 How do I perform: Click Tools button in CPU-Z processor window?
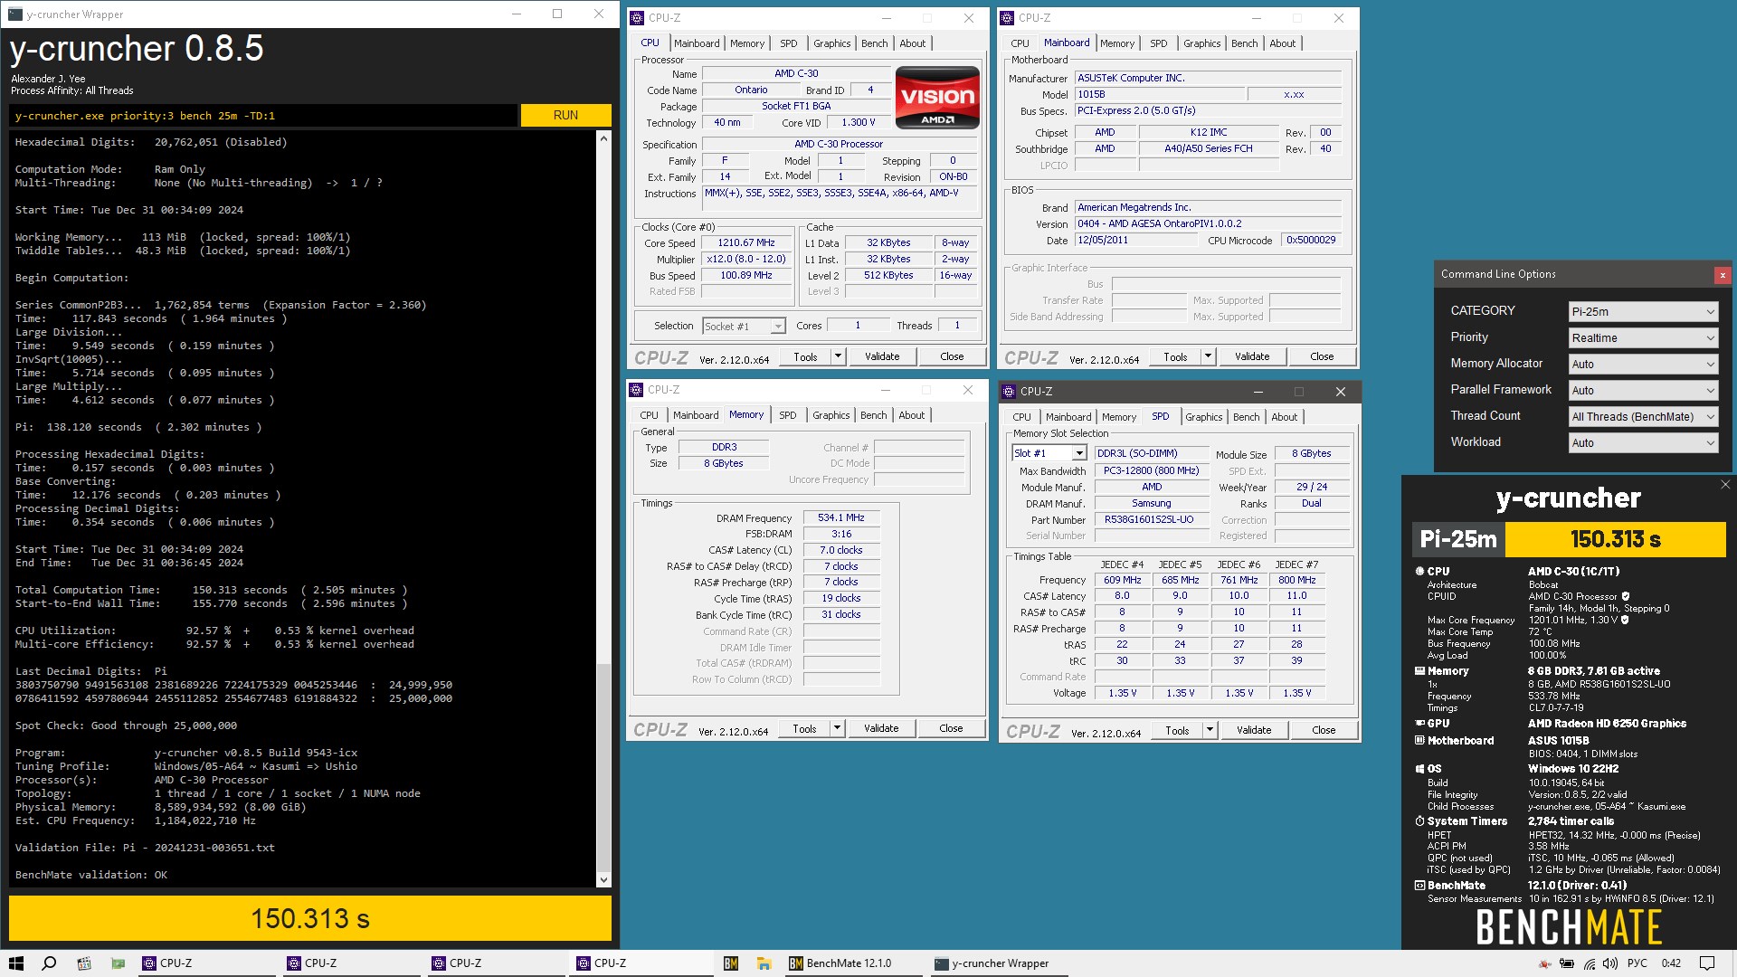[x=805, y=356]
